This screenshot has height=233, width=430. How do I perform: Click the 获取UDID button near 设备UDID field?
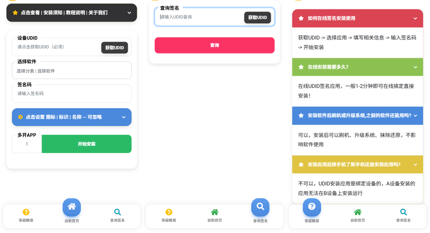click(x=114, y=48)
